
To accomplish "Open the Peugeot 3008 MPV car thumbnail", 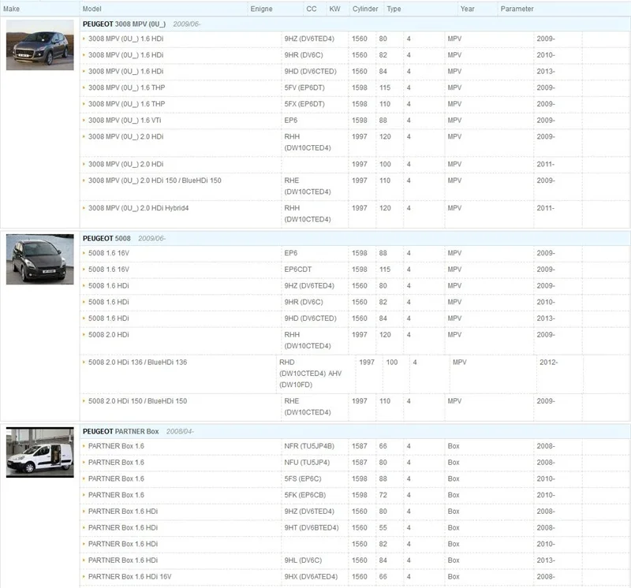I will pyautogui.click(x=40, y=45).
